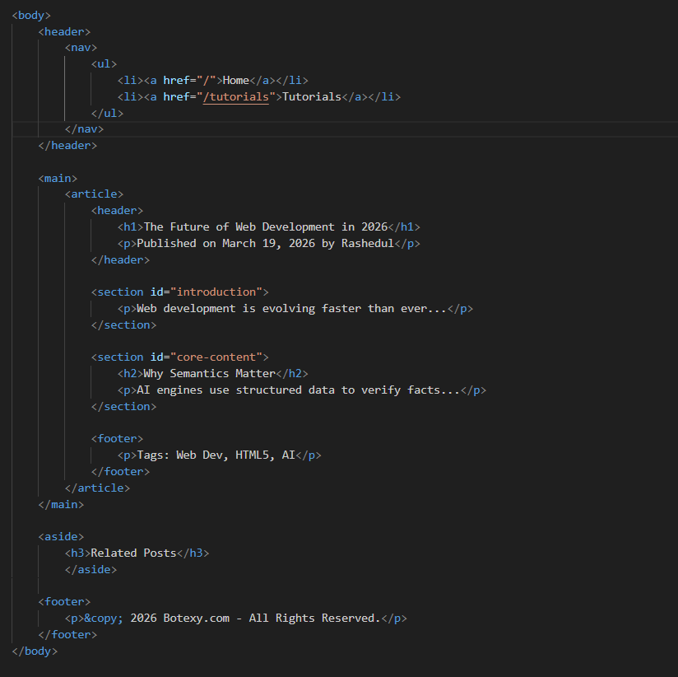The width and height of the screenshot is (678, 677).
Task: Click the &copy; entity in footer paragraph
Action: pos(104,618)
